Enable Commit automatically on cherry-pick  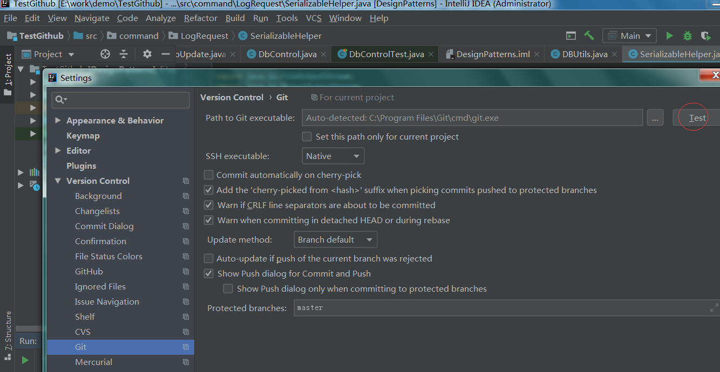(x=208, y=175)
